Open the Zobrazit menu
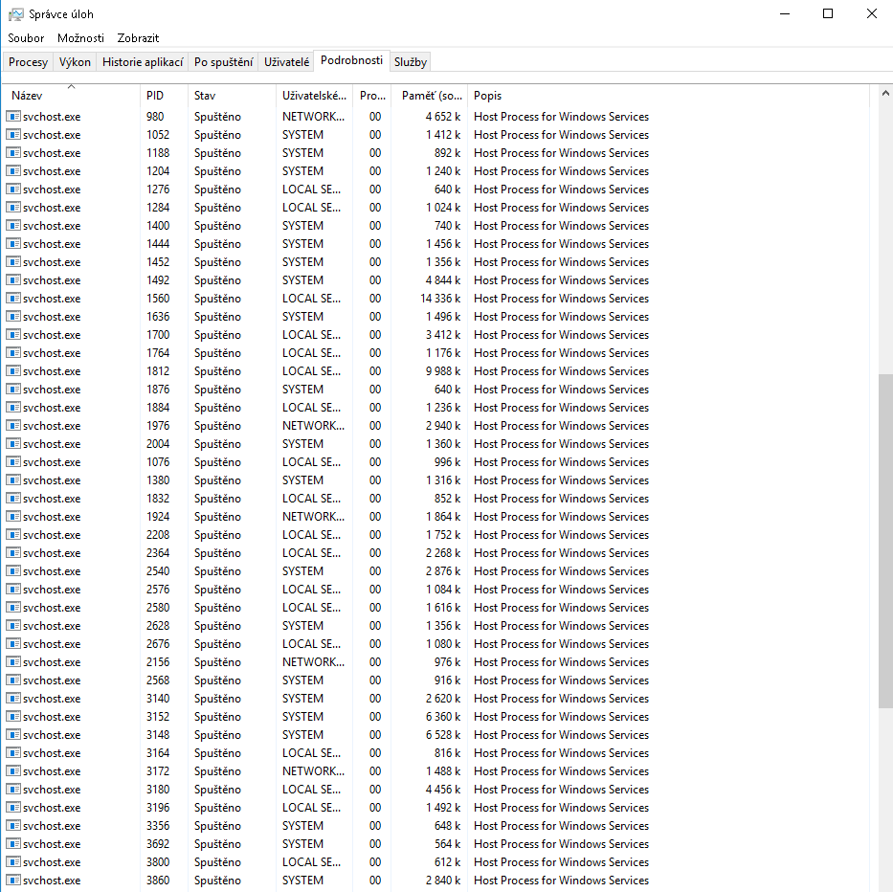 pos(138,38)
